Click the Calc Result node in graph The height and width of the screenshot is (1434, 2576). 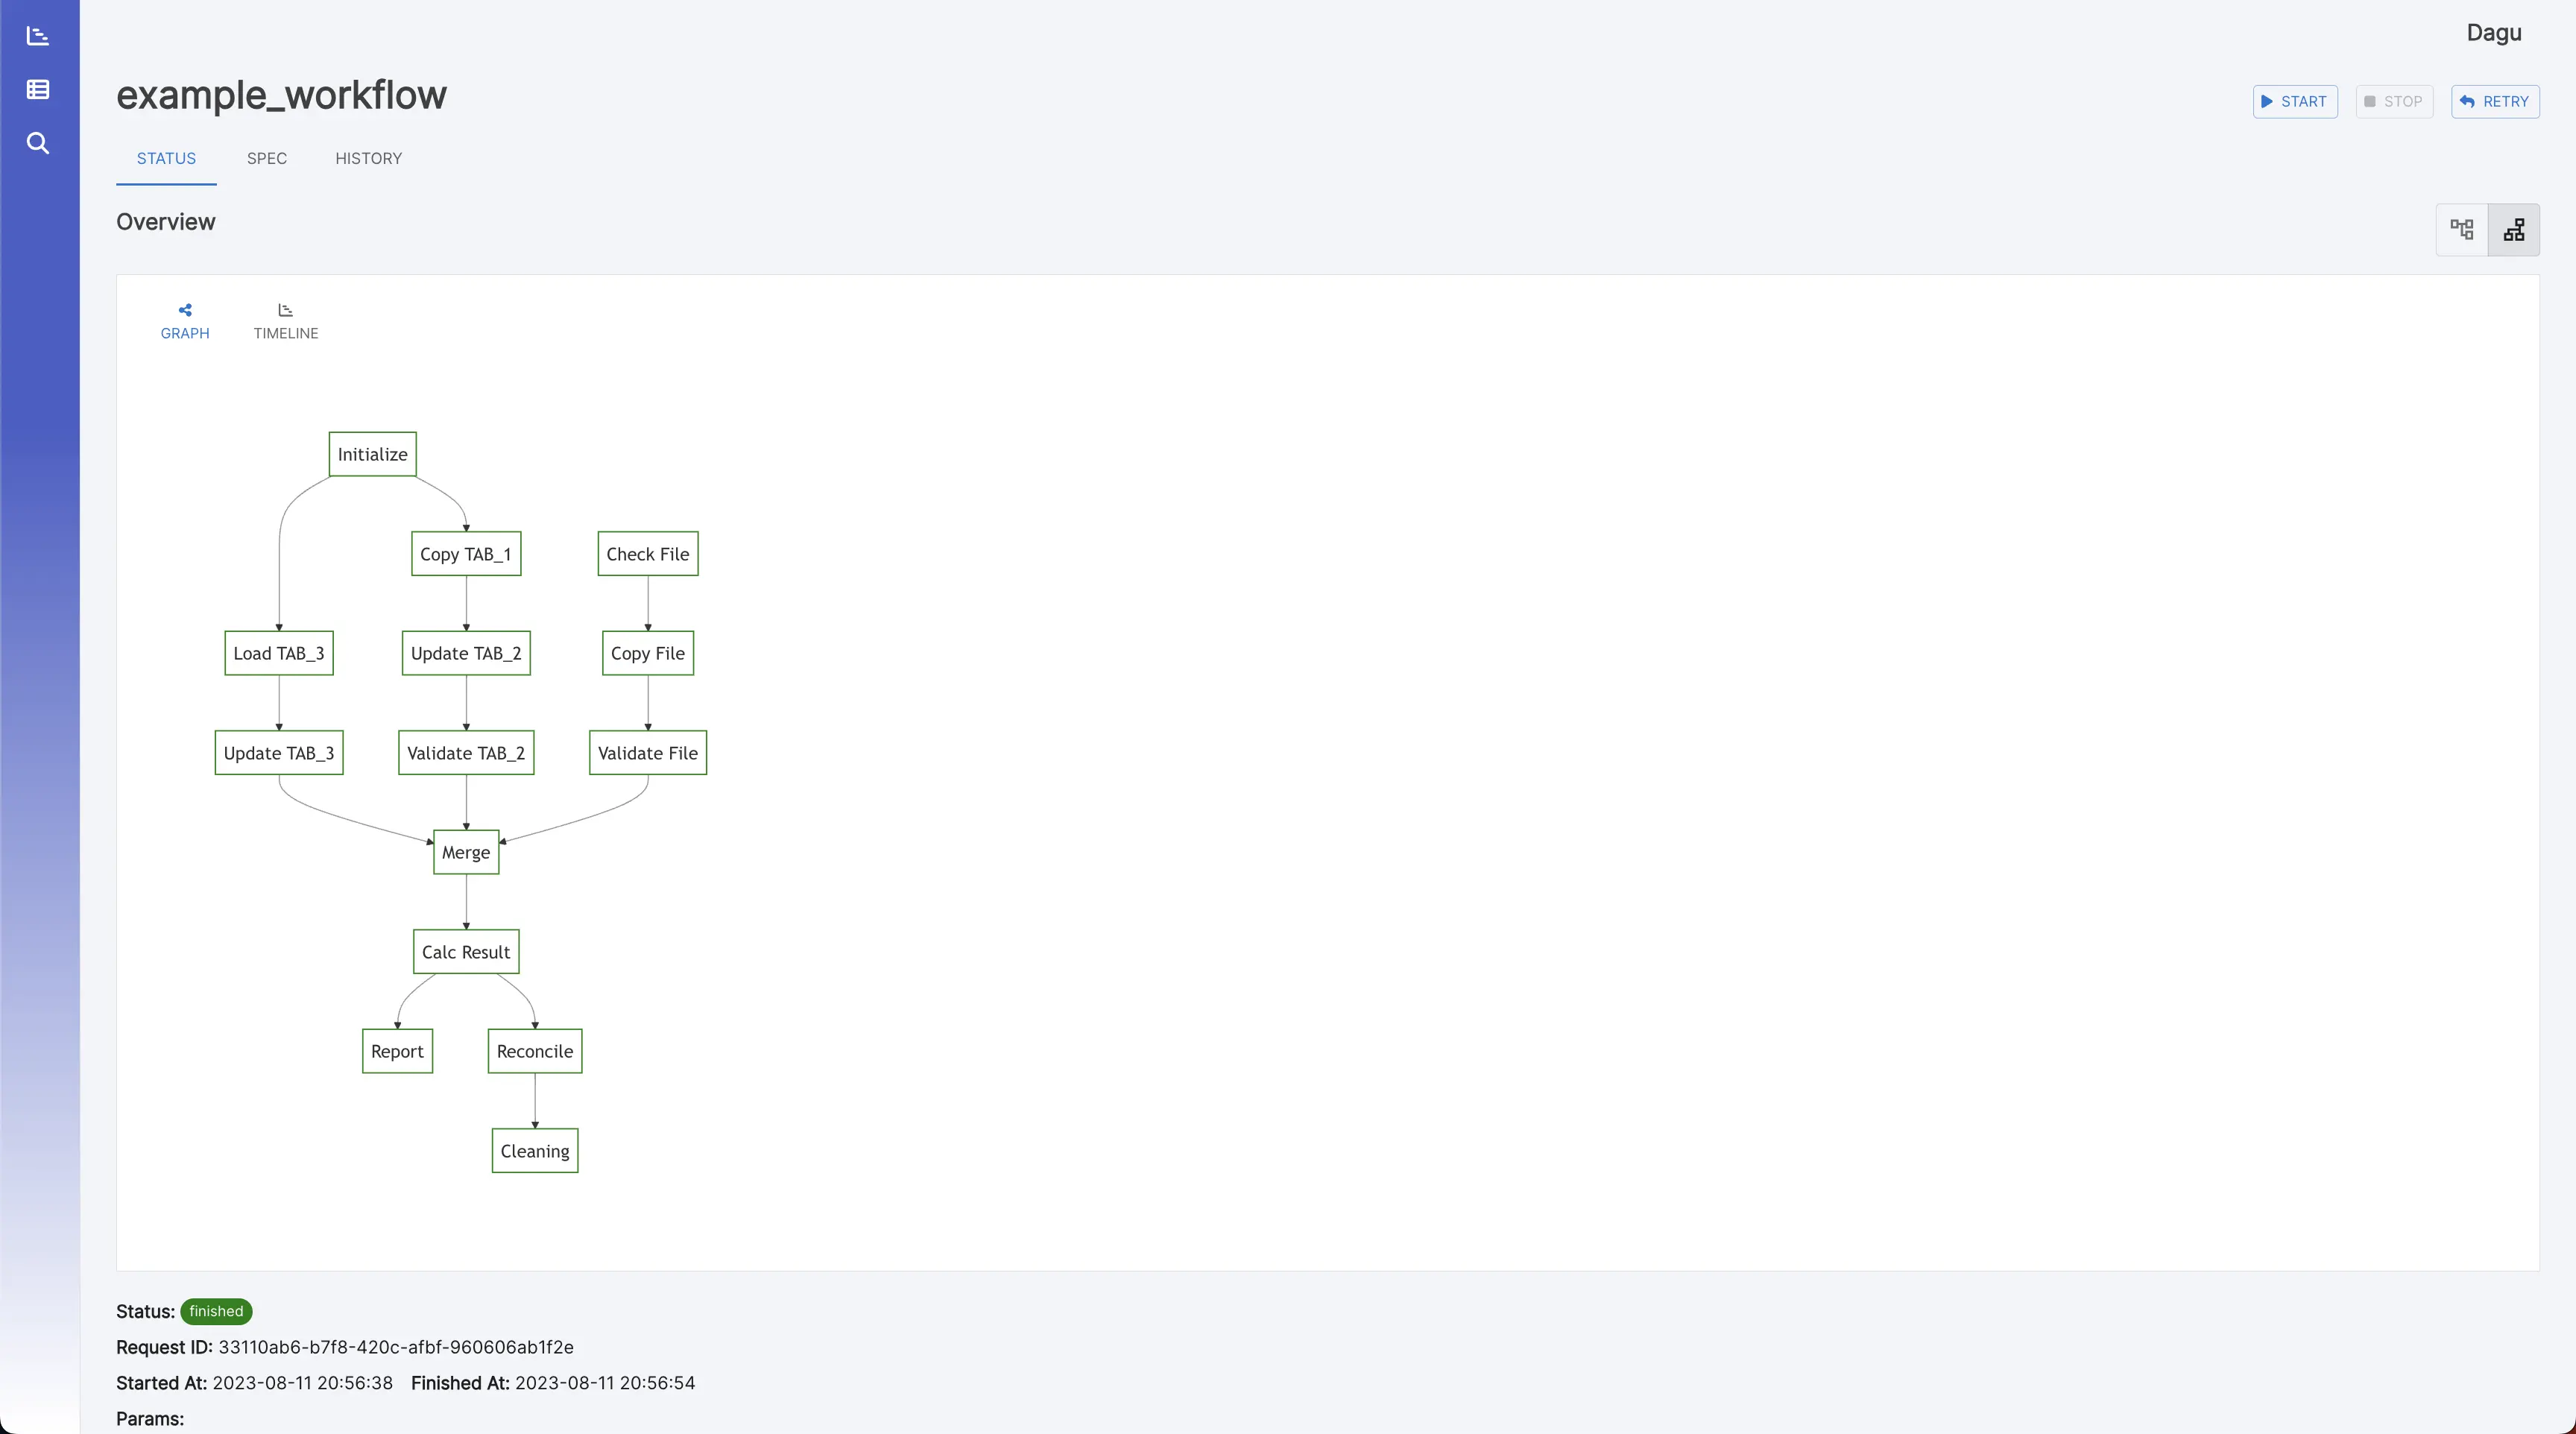click(x=464, y=952)
